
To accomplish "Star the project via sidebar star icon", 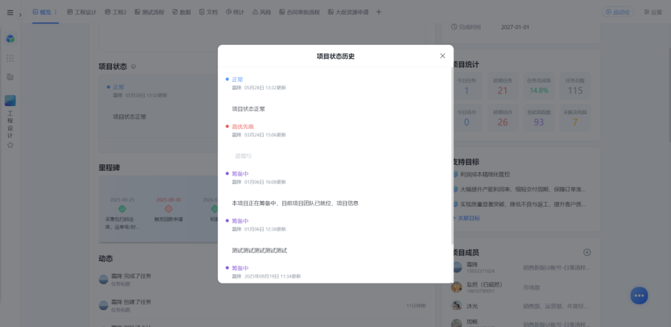I will coord(11,145).
